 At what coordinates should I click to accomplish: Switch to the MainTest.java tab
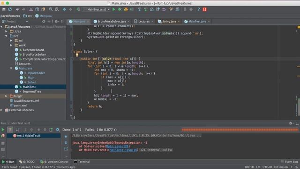tap(197, 22)
